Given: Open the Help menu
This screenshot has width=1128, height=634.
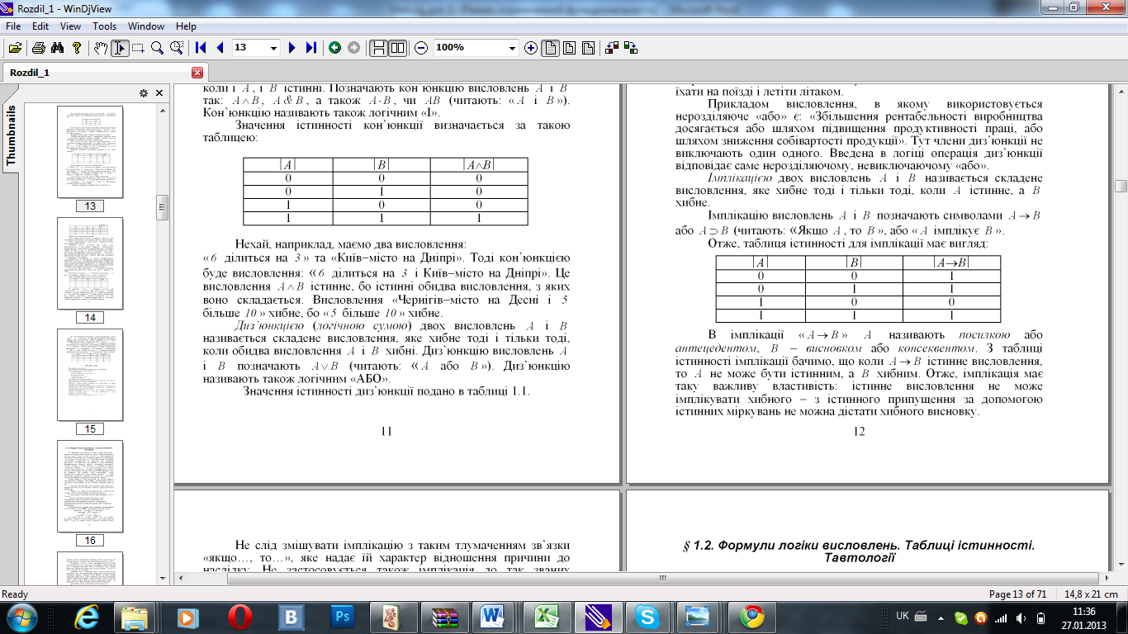Looking at the screenshot, I should click(186, 26).
